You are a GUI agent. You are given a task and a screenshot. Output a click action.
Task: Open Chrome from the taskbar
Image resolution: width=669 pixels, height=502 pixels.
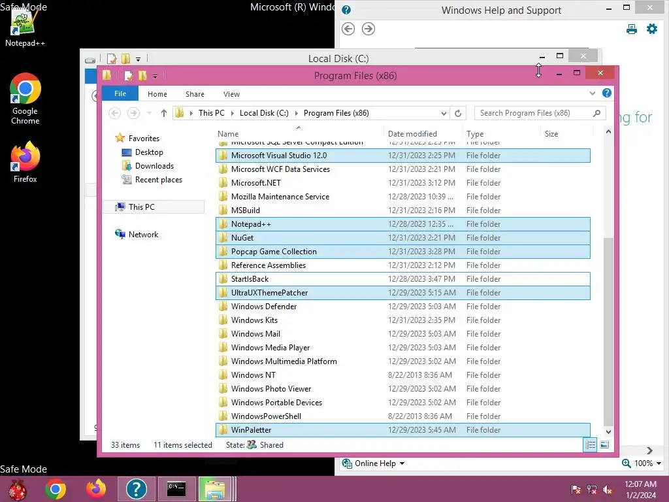pyautogui.click(x=56, y=489)
